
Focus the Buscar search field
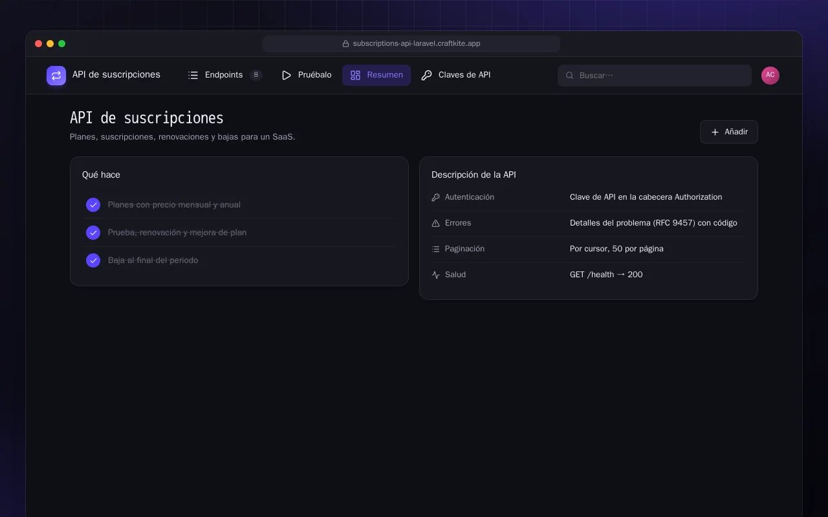point(655,76)
